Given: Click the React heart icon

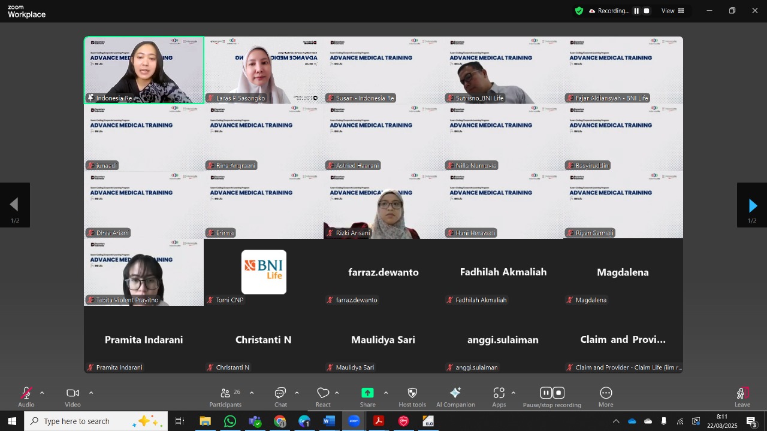Looking at the screenshot, I should (x=323, y=396).
